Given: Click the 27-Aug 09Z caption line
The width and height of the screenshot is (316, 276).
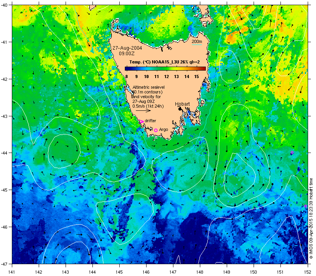Looking at the screenshot, I should [143, 101].
